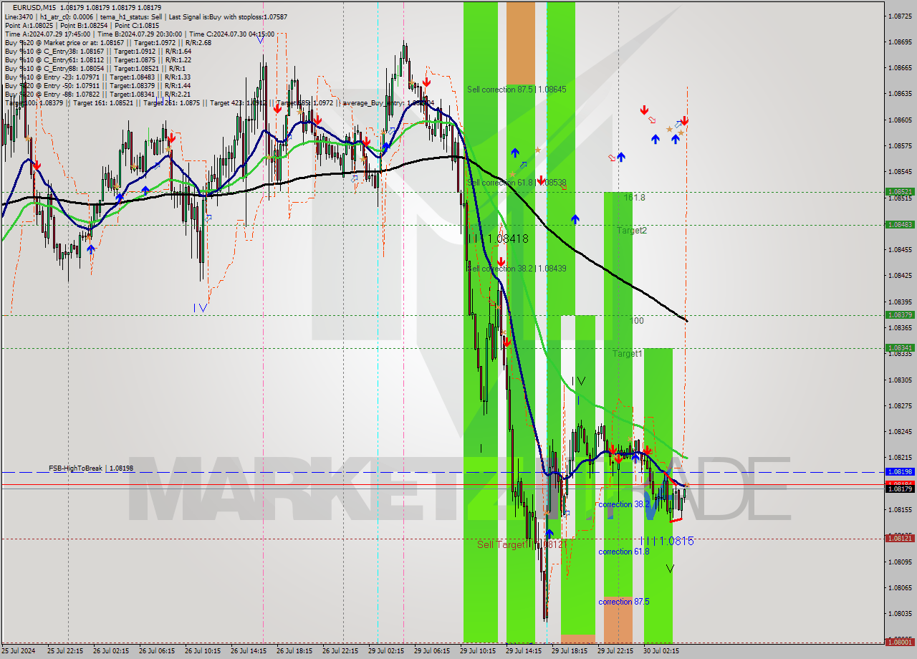Select the red down arrow near the chart's left edge
917x659 pixels.
click(36, 166)
